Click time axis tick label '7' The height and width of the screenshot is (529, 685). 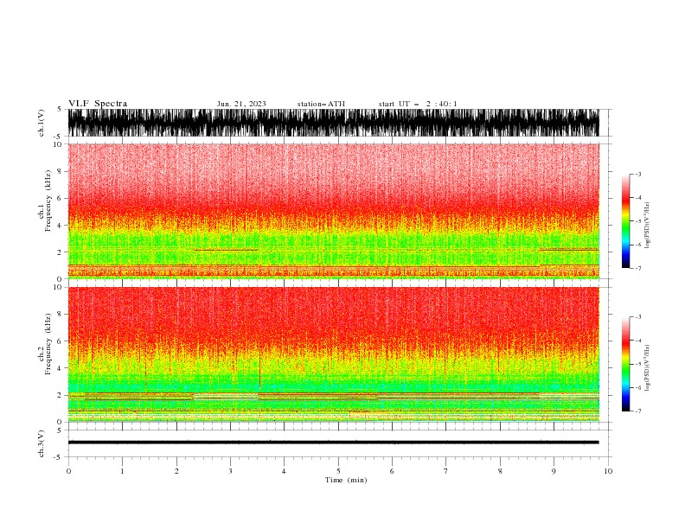click(x=446, y=471)
